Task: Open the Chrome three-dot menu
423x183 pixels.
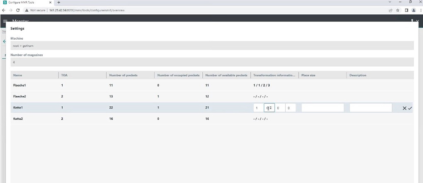Action: click(x=419, y=10)
